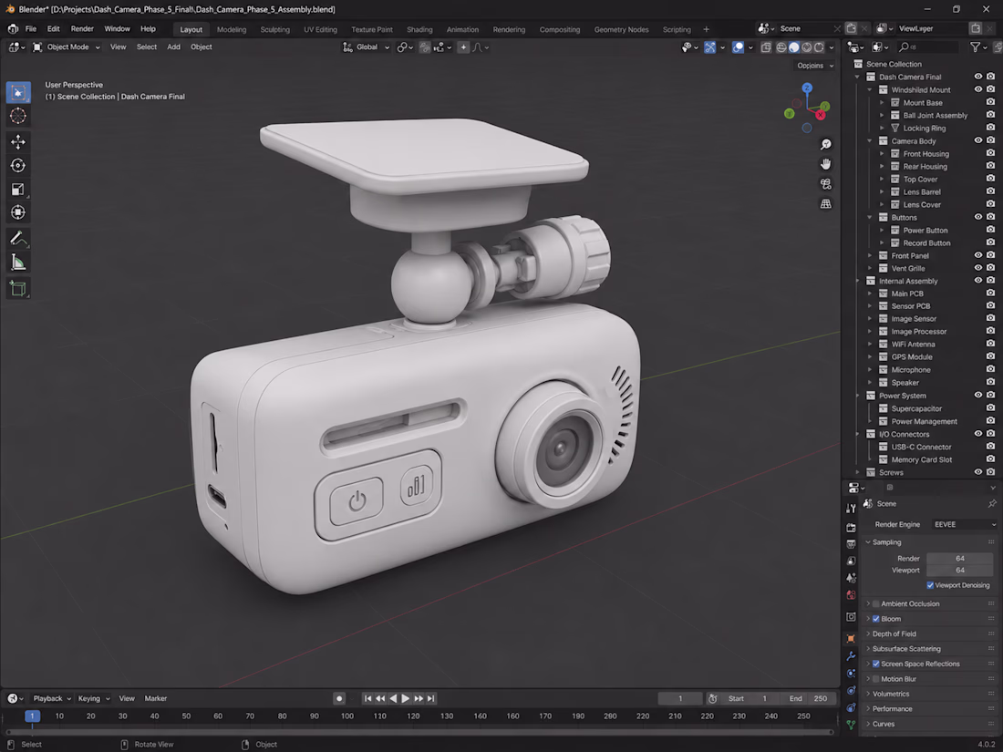Toggle auto keying record button

tap(340, 698)
